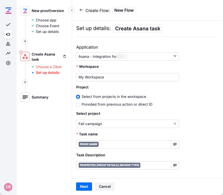Open Set up details under Create Asana task
Image resolution: width=223 pixels, height=195 pixels.
(48, 73)
